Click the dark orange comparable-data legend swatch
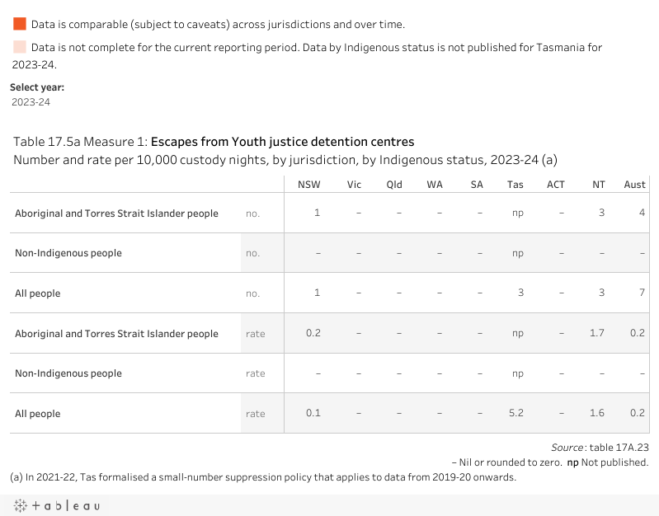Viewport: 659px width, 516px height. tap(20, 25)
